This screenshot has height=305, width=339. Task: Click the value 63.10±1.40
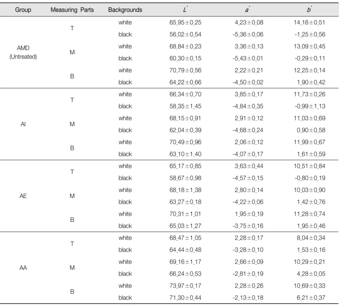point(185,154)
